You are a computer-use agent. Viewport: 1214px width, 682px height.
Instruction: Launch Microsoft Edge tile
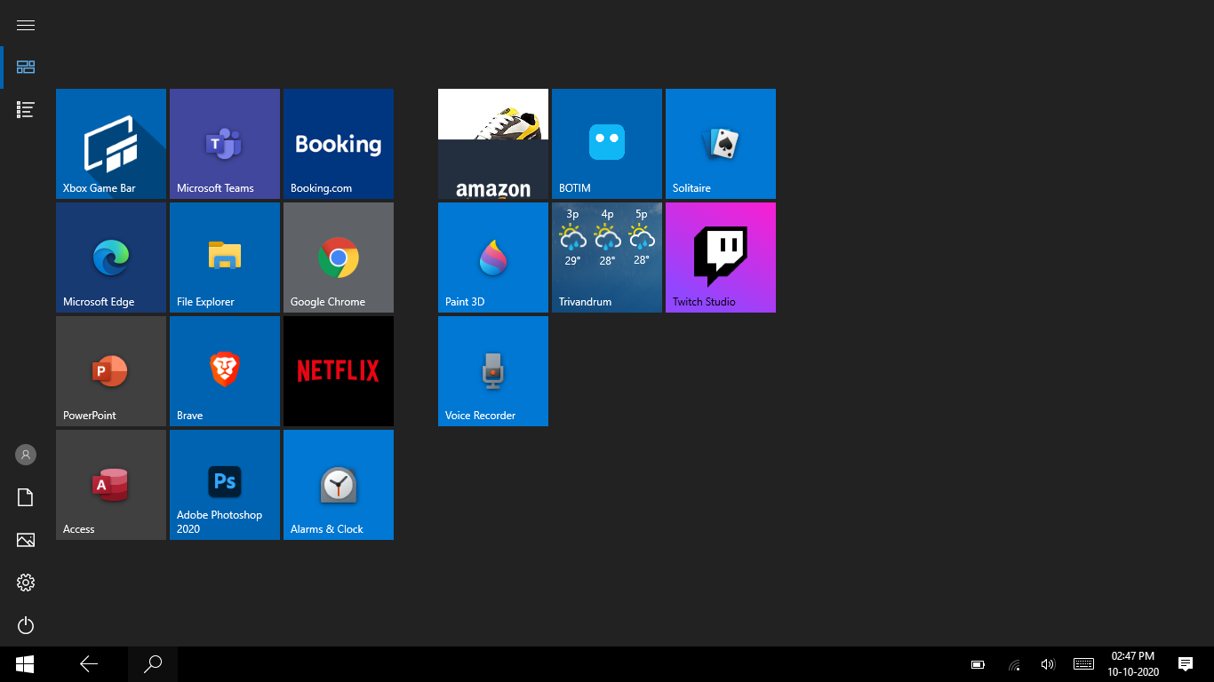point(111,258)
